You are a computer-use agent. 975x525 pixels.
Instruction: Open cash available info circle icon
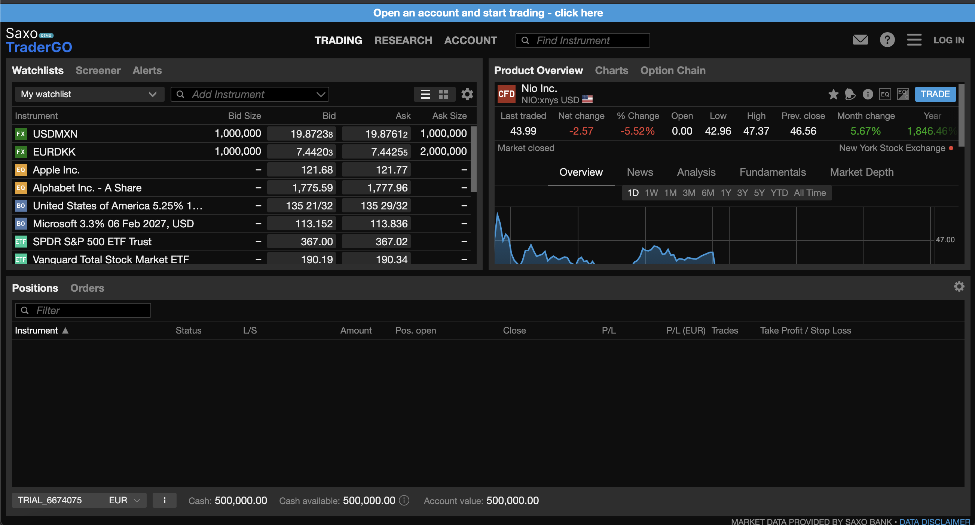tap(404, 500)
